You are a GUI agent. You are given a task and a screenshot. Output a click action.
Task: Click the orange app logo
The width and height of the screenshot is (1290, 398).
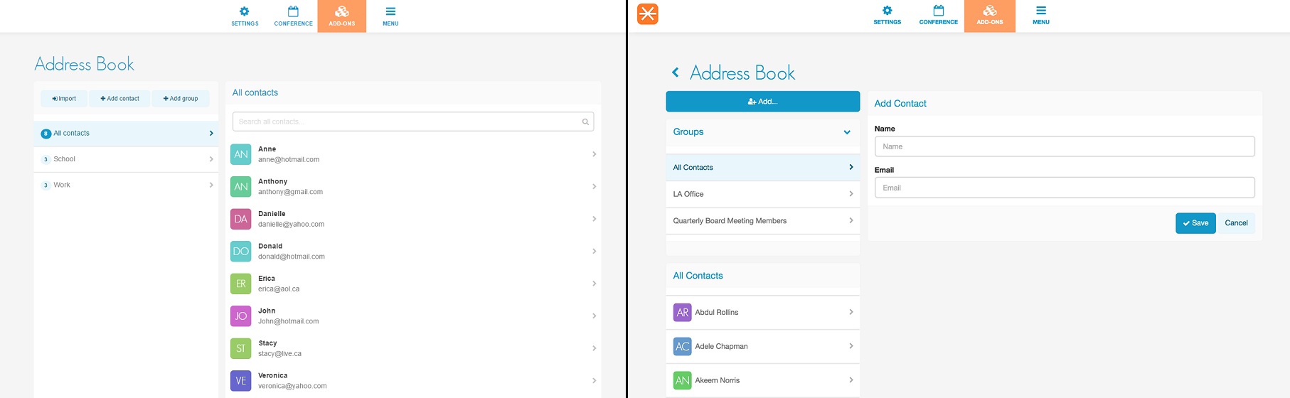point(648,14)
